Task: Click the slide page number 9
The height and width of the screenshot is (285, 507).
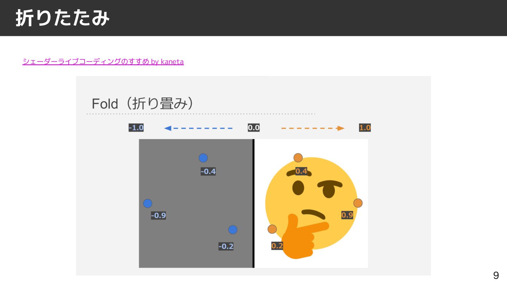Action: [496, 275]
